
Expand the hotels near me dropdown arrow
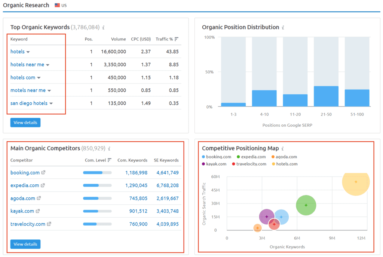(48, 65)
